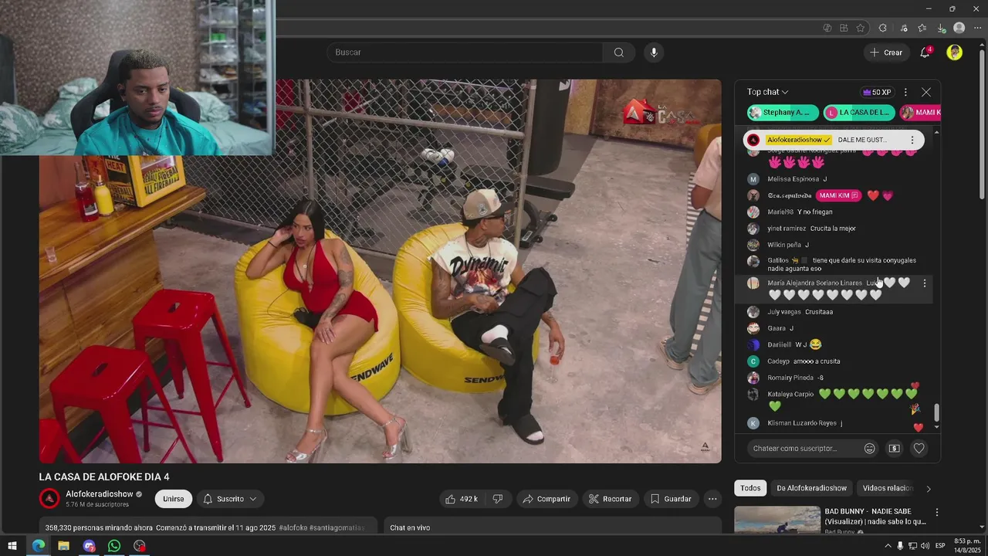Open options for BAD BUNNY video

tap(937, 513)
